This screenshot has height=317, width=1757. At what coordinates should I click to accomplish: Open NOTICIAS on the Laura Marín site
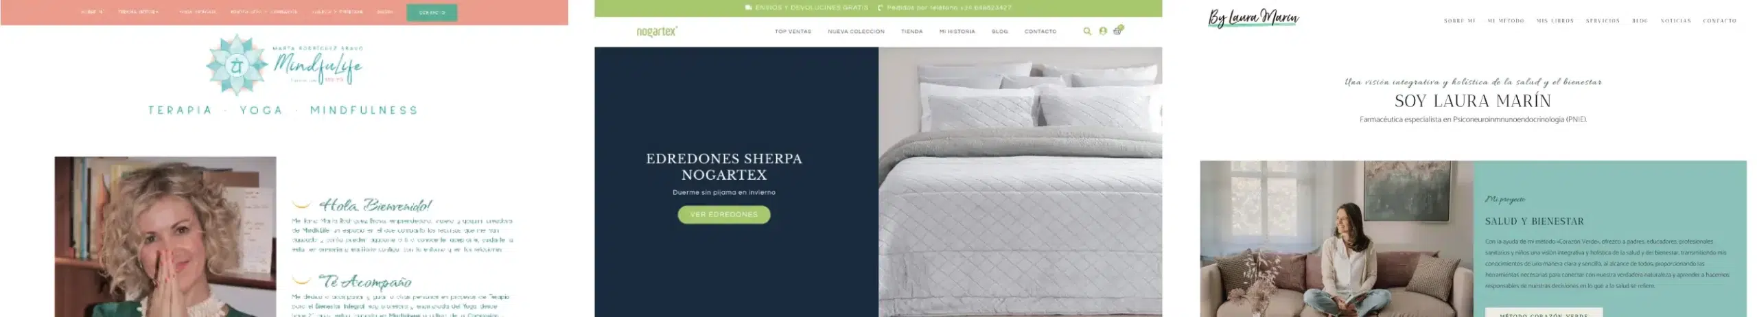[1675, 21]
